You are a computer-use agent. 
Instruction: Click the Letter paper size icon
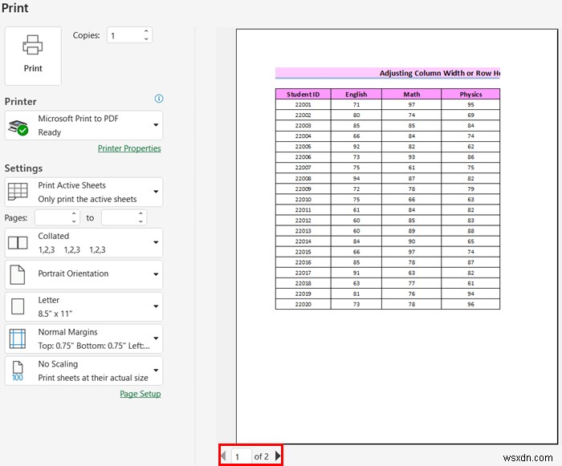pos(18,306)
